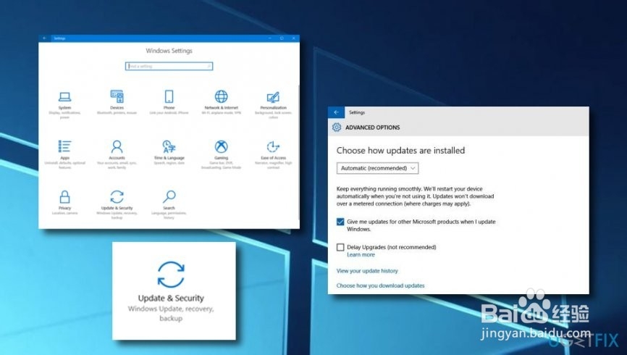Minimize the Windows Settings window

(270, 38)
